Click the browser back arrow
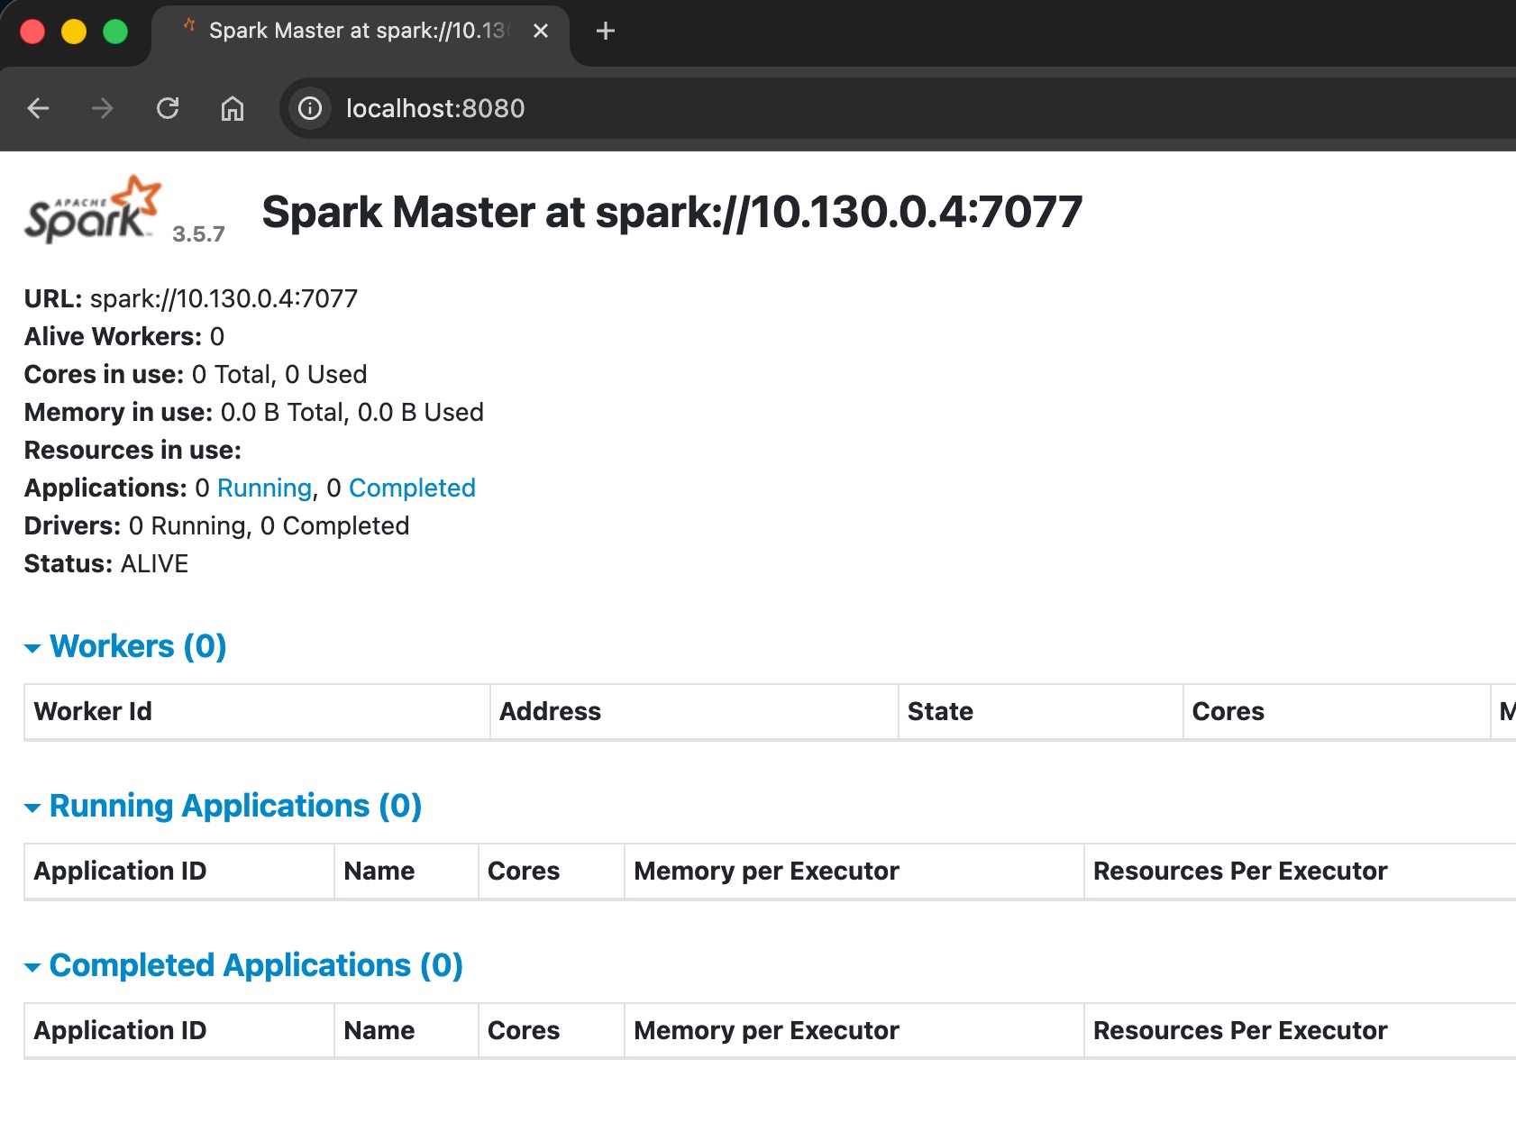 tap(38, 109)
